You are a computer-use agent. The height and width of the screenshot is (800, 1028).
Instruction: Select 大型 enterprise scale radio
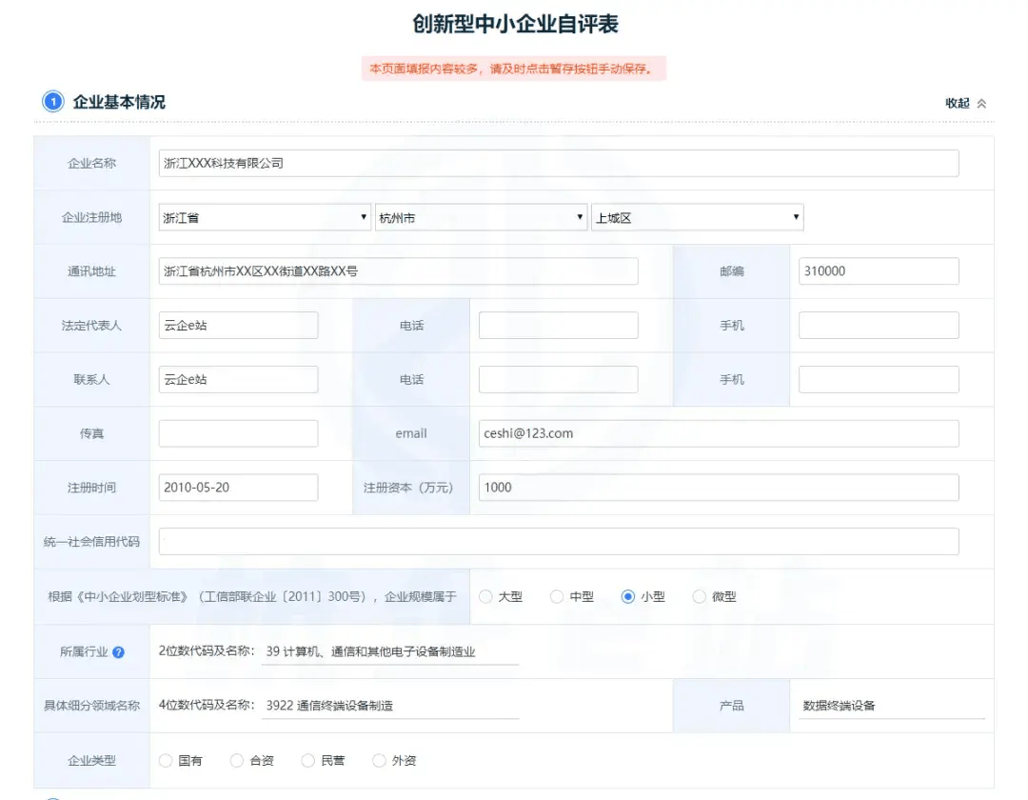coord(485,597)
